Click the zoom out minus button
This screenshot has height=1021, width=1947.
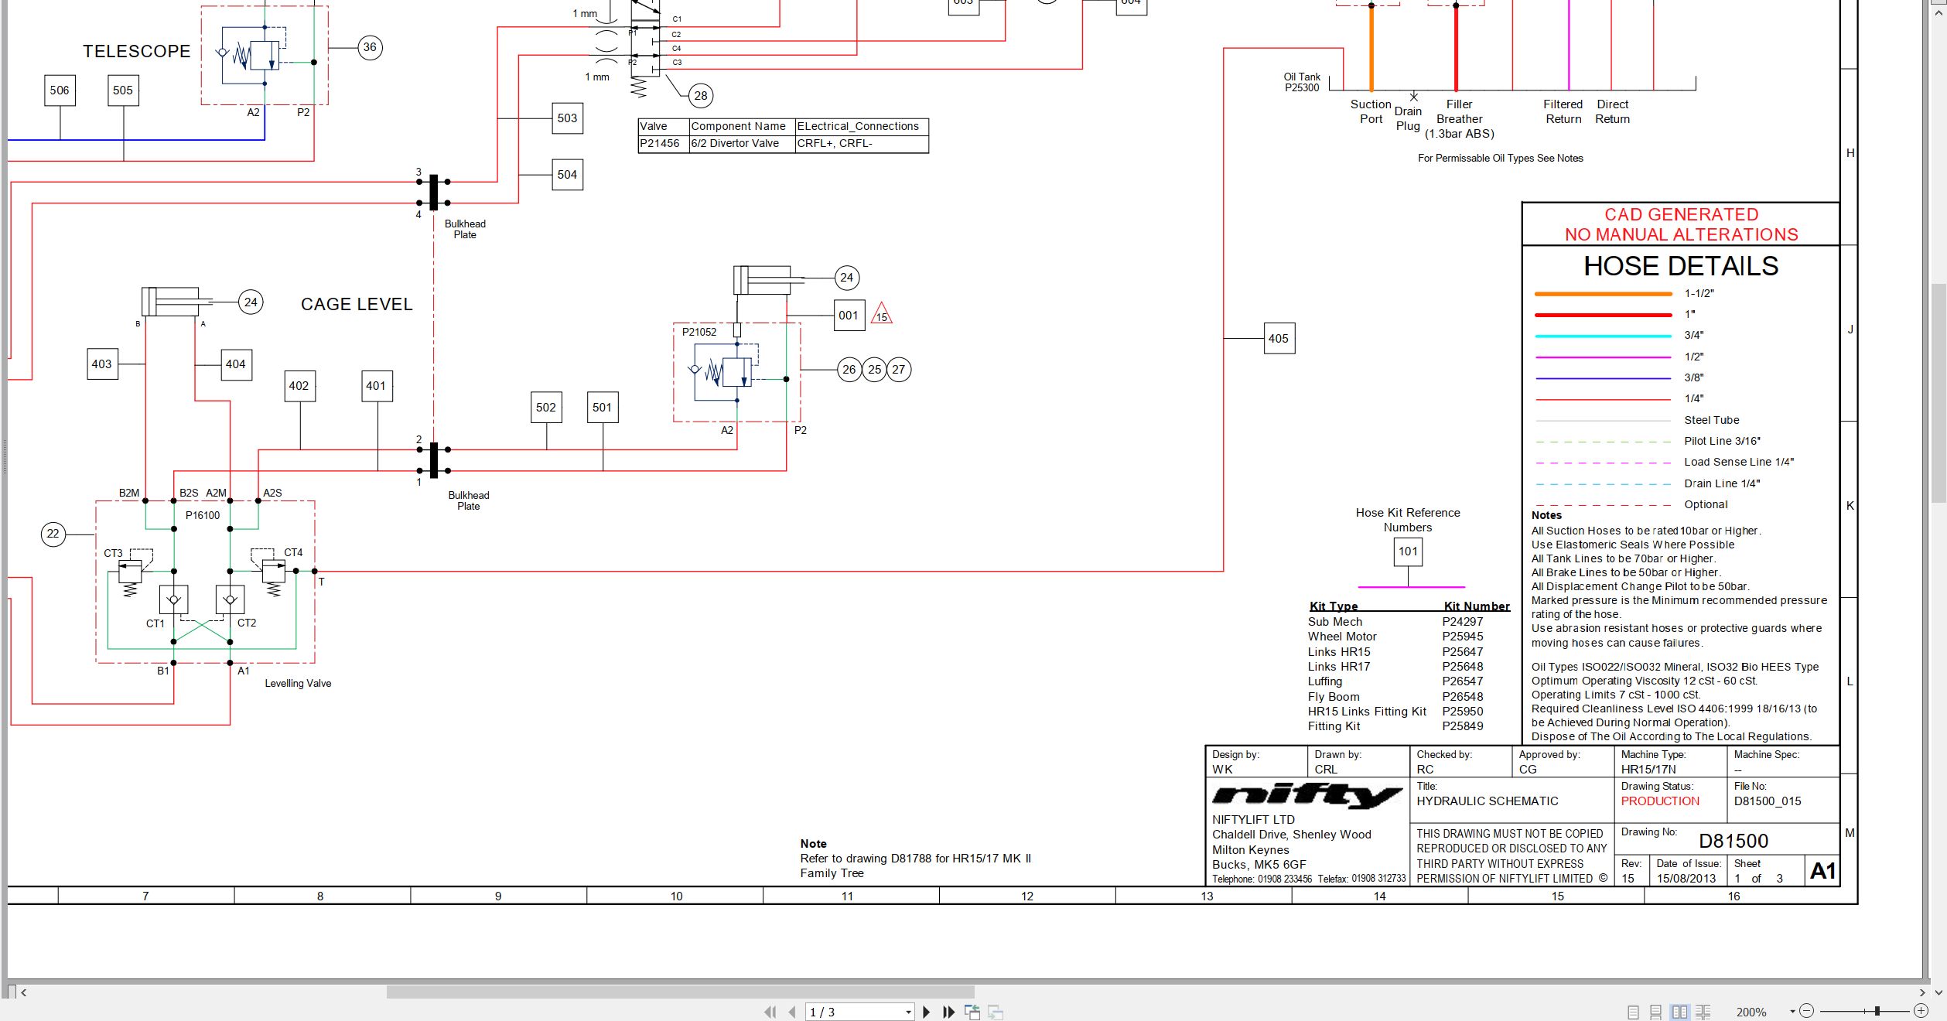point(1806,1011)
